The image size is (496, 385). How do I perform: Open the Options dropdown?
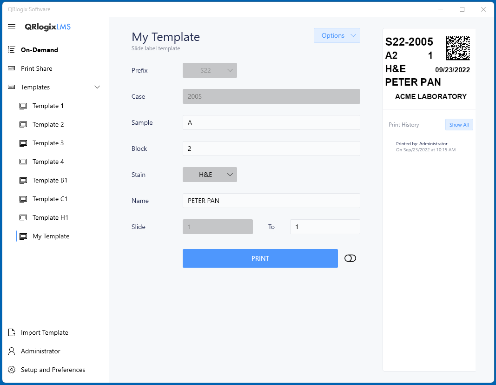(x=337, y=35)
